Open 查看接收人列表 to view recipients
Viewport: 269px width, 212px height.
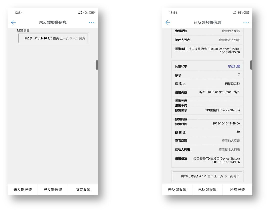pos(229,149)
